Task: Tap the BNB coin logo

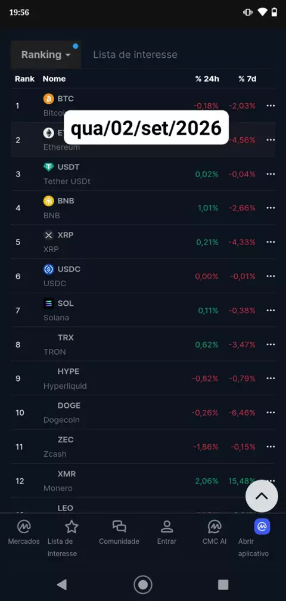Action: tap(49, 201)
